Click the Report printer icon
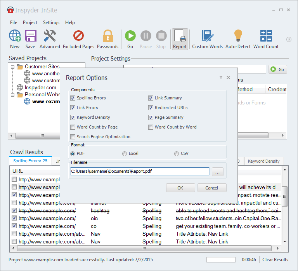Image resolution: width=298 pixels, height=271 pixels. tap(180, 36)
